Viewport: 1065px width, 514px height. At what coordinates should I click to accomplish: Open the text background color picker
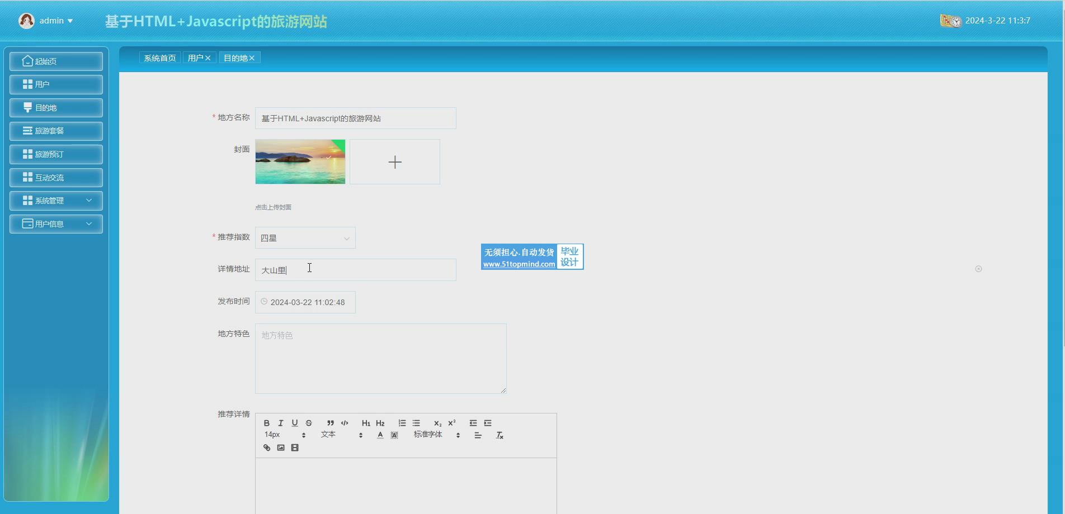coord(394,435)
